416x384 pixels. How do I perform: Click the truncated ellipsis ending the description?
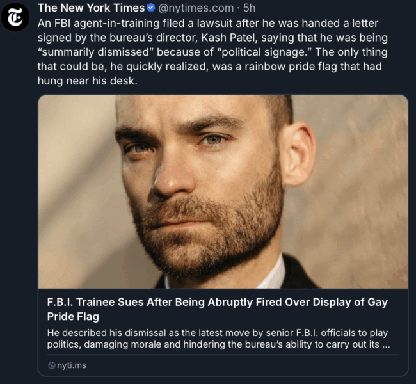click(386, 345)
